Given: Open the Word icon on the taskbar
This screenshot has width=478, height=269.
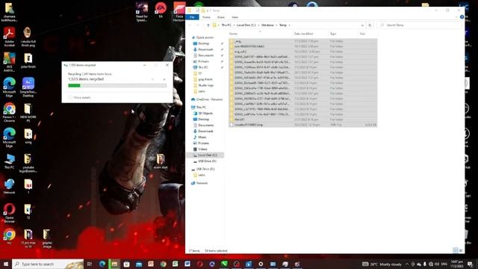Looking at the screenshot, I should click(187, 264).
